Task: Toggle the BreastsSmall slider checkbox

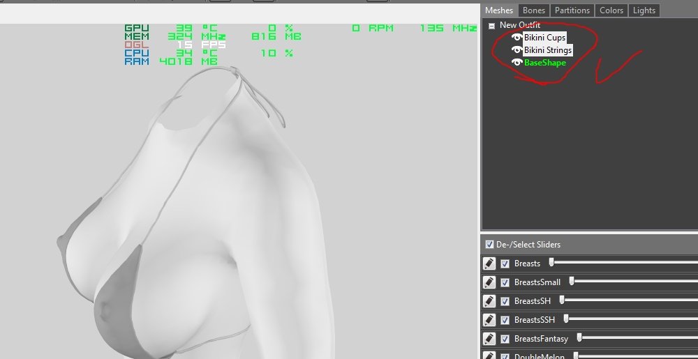Action: [505, 282]
